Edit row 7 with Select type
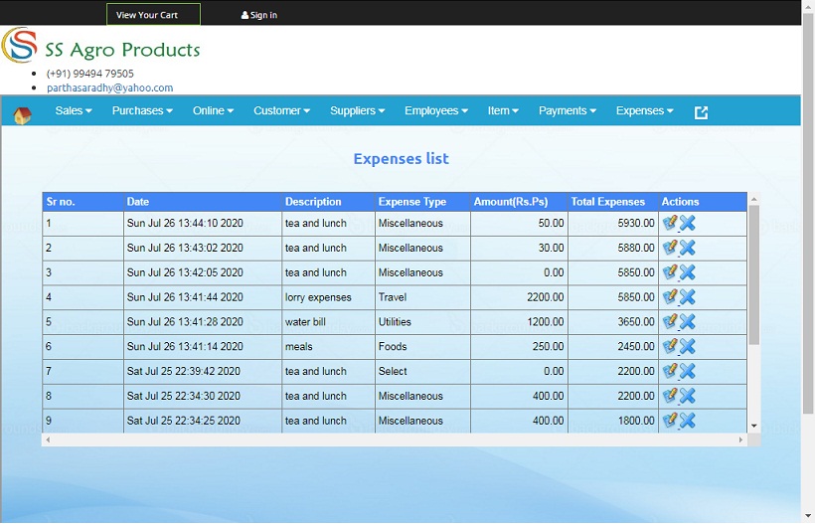This screenshot has height=524, width=815. click(670, 371)
